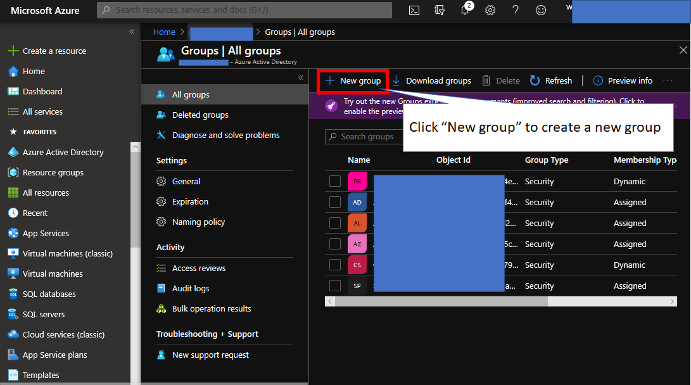Open the All groups menu item
The image size is (691, 385).
click(x=225, y=95)
